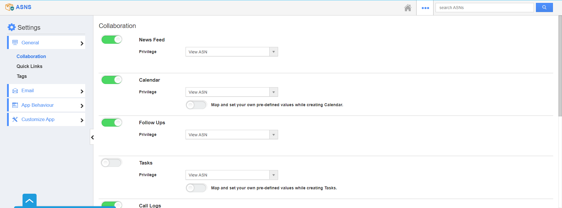Open the Customize App settings menu
Image resolution: width=562 pixels, height=208 pixels.
point(46,119)
